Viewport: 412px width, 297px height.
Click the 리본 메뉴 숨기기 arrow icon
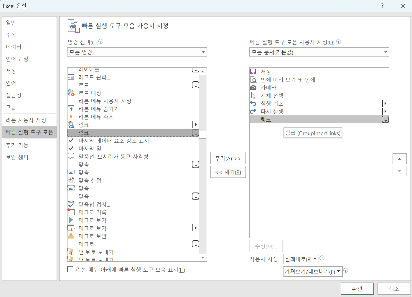71,109
